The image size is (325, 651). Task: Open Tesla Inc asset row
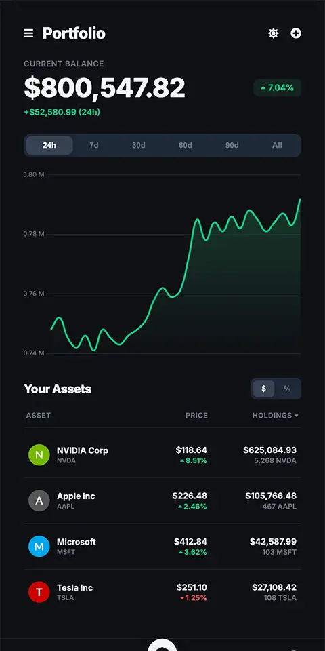162,592
